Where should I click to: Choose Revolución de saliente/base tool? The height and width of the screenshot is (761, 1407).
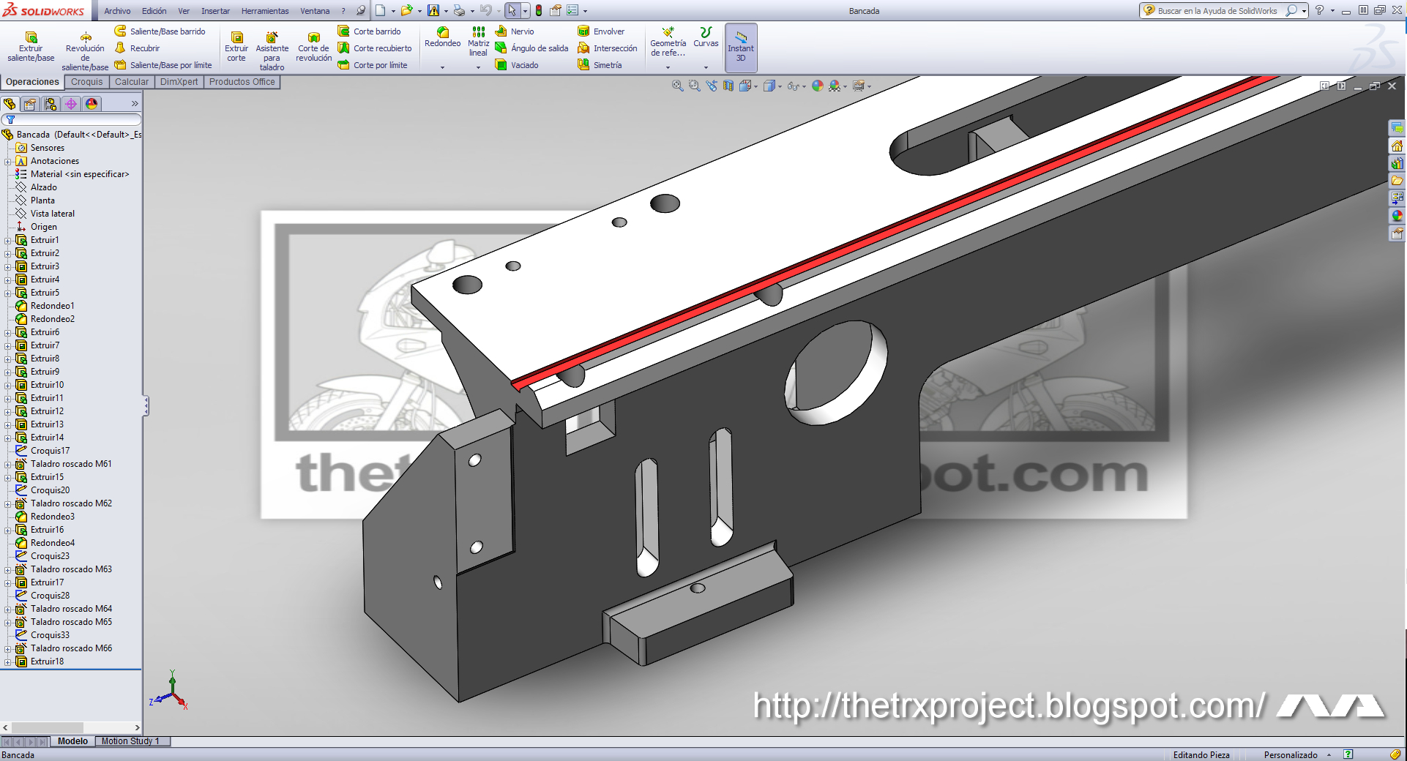click(85, 51)
